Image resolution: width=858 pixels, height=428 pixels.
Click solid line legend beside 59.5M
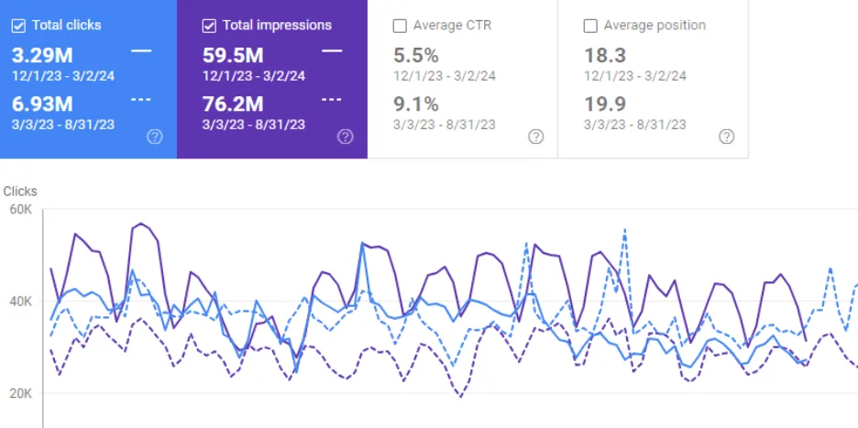(332, 51)
